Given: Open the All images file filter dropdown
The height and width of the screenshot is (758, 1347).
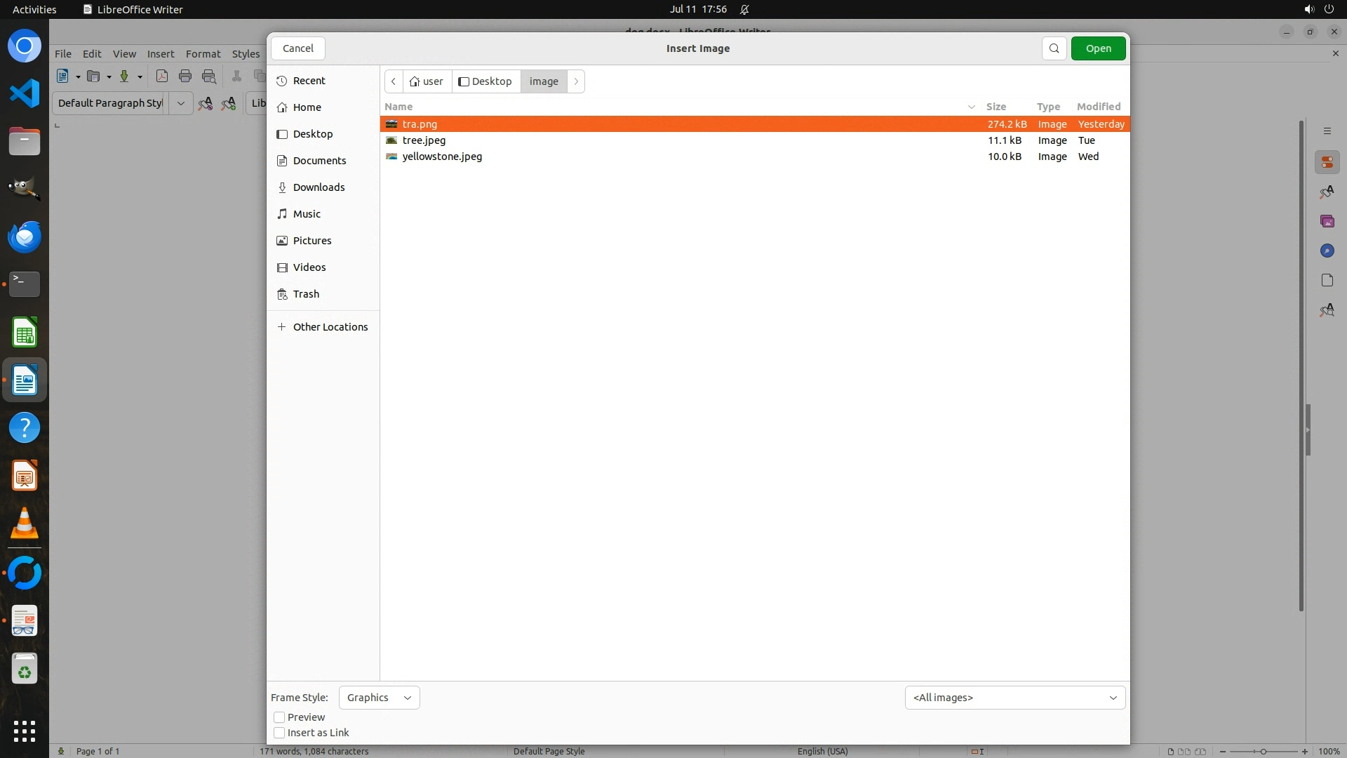Looking at the screenshot, I should tap(1014, 698).
